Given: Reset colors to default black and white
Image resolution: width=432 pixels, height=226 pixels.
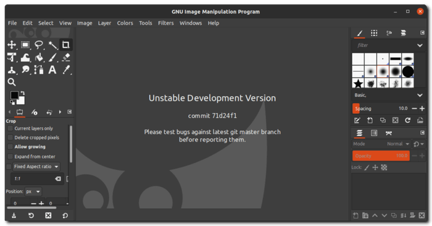Looking at the screenshot, I should point(12,103).
